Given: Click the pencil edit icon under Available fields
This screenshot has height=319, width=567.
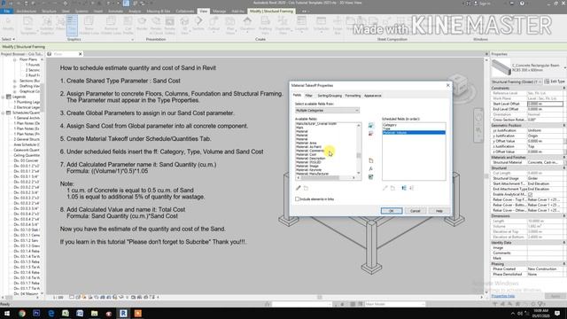Looking at the screenshot, I should pyautogui.click(x=299, y=188).
